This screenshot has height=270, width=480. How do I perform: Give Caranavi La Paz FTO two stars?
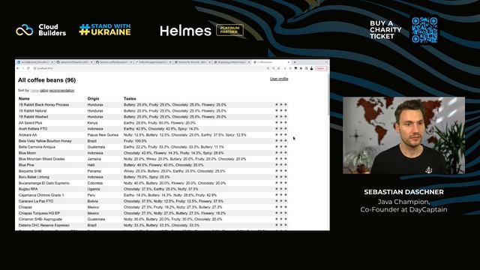[281, 201]
